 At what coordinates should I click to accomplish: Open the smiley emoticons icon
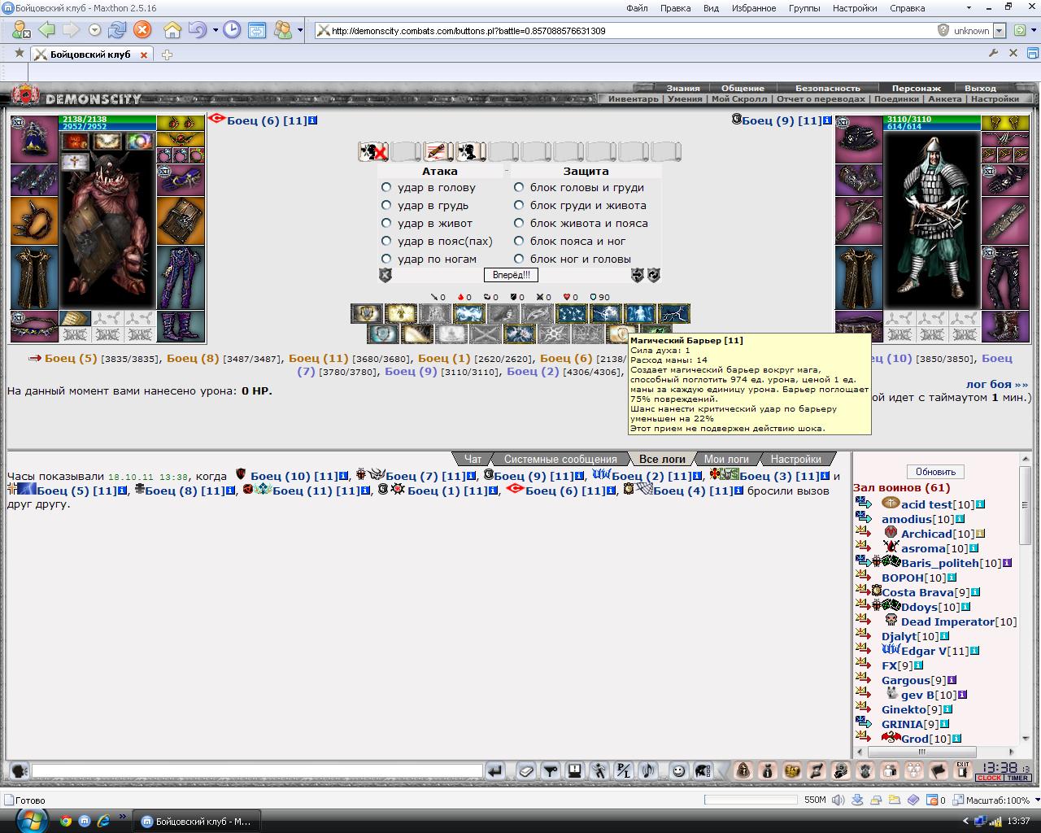pyautogui.click(x=678, y=770)
